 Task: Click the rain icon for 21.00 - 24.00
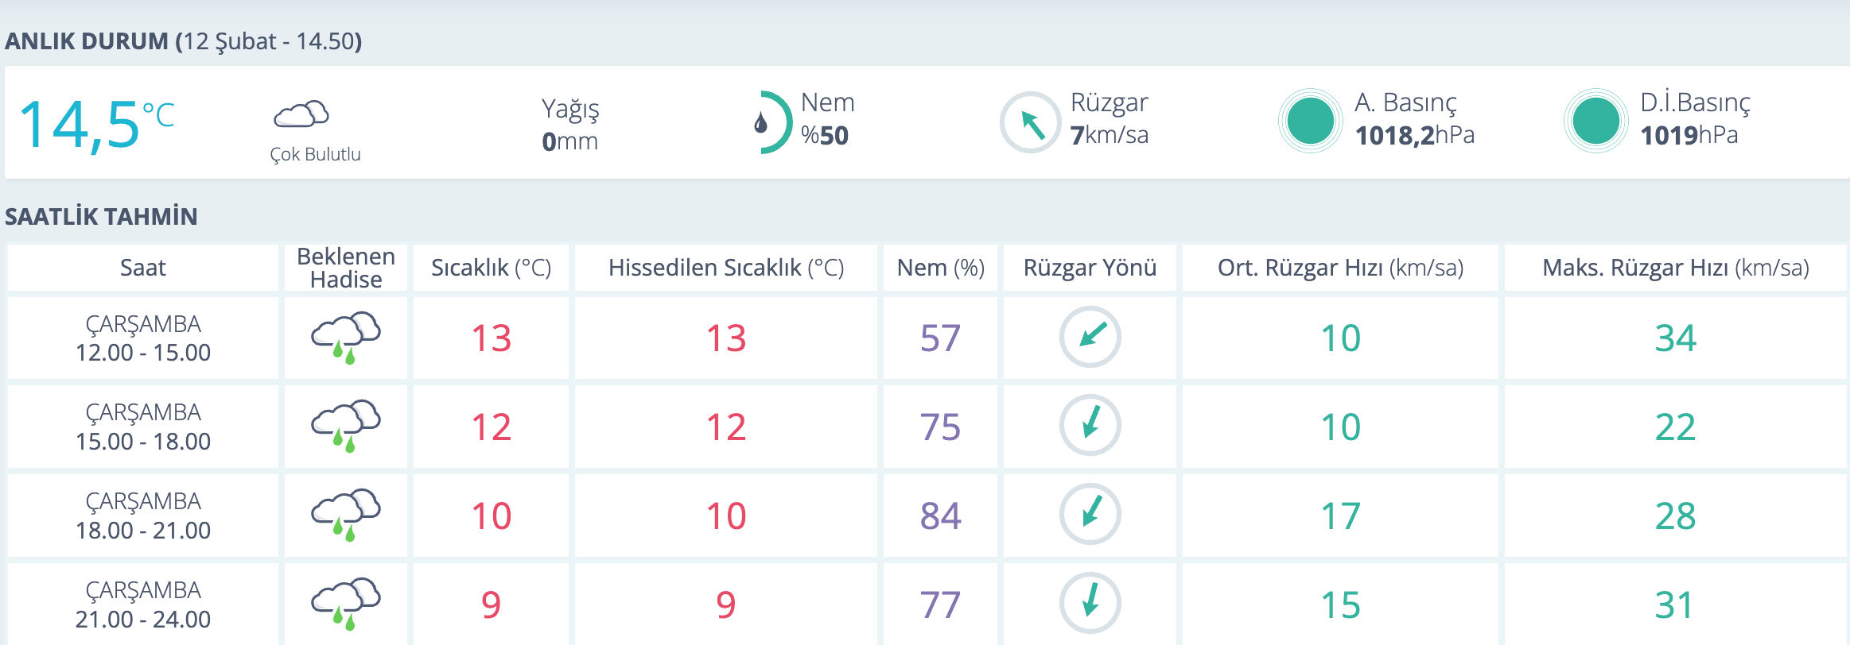(345, 604)
